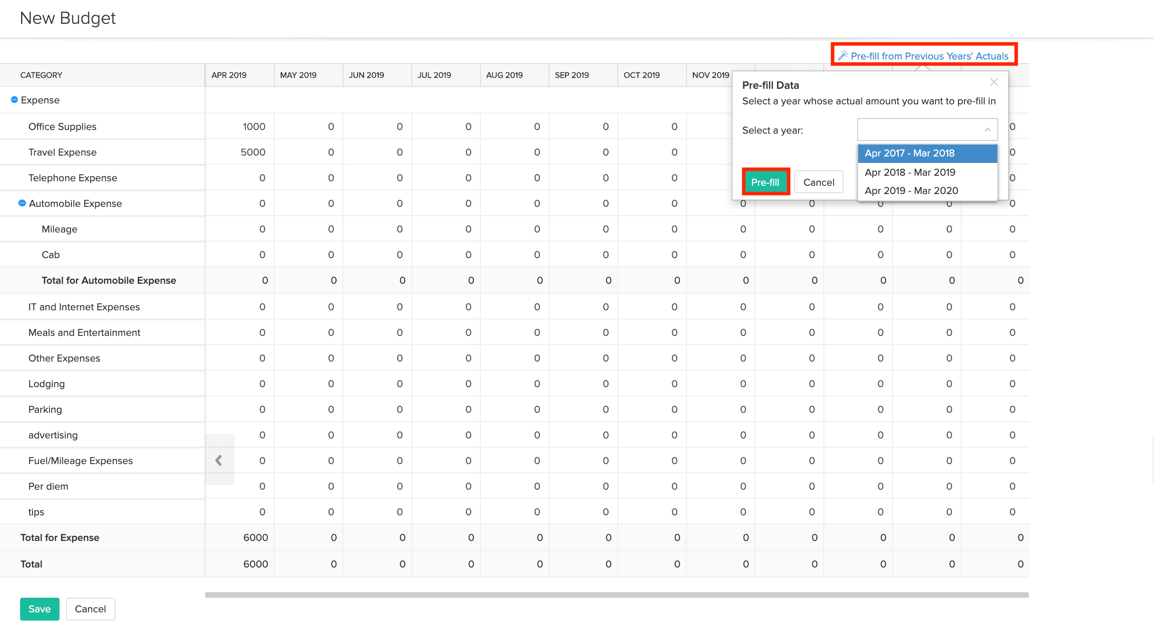
Task: Click Telephone Expense May 2019 cell
Action: coord(309,178)
